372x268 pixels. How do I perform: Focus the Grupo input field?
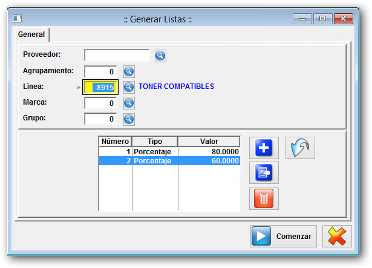coord(100,119)
